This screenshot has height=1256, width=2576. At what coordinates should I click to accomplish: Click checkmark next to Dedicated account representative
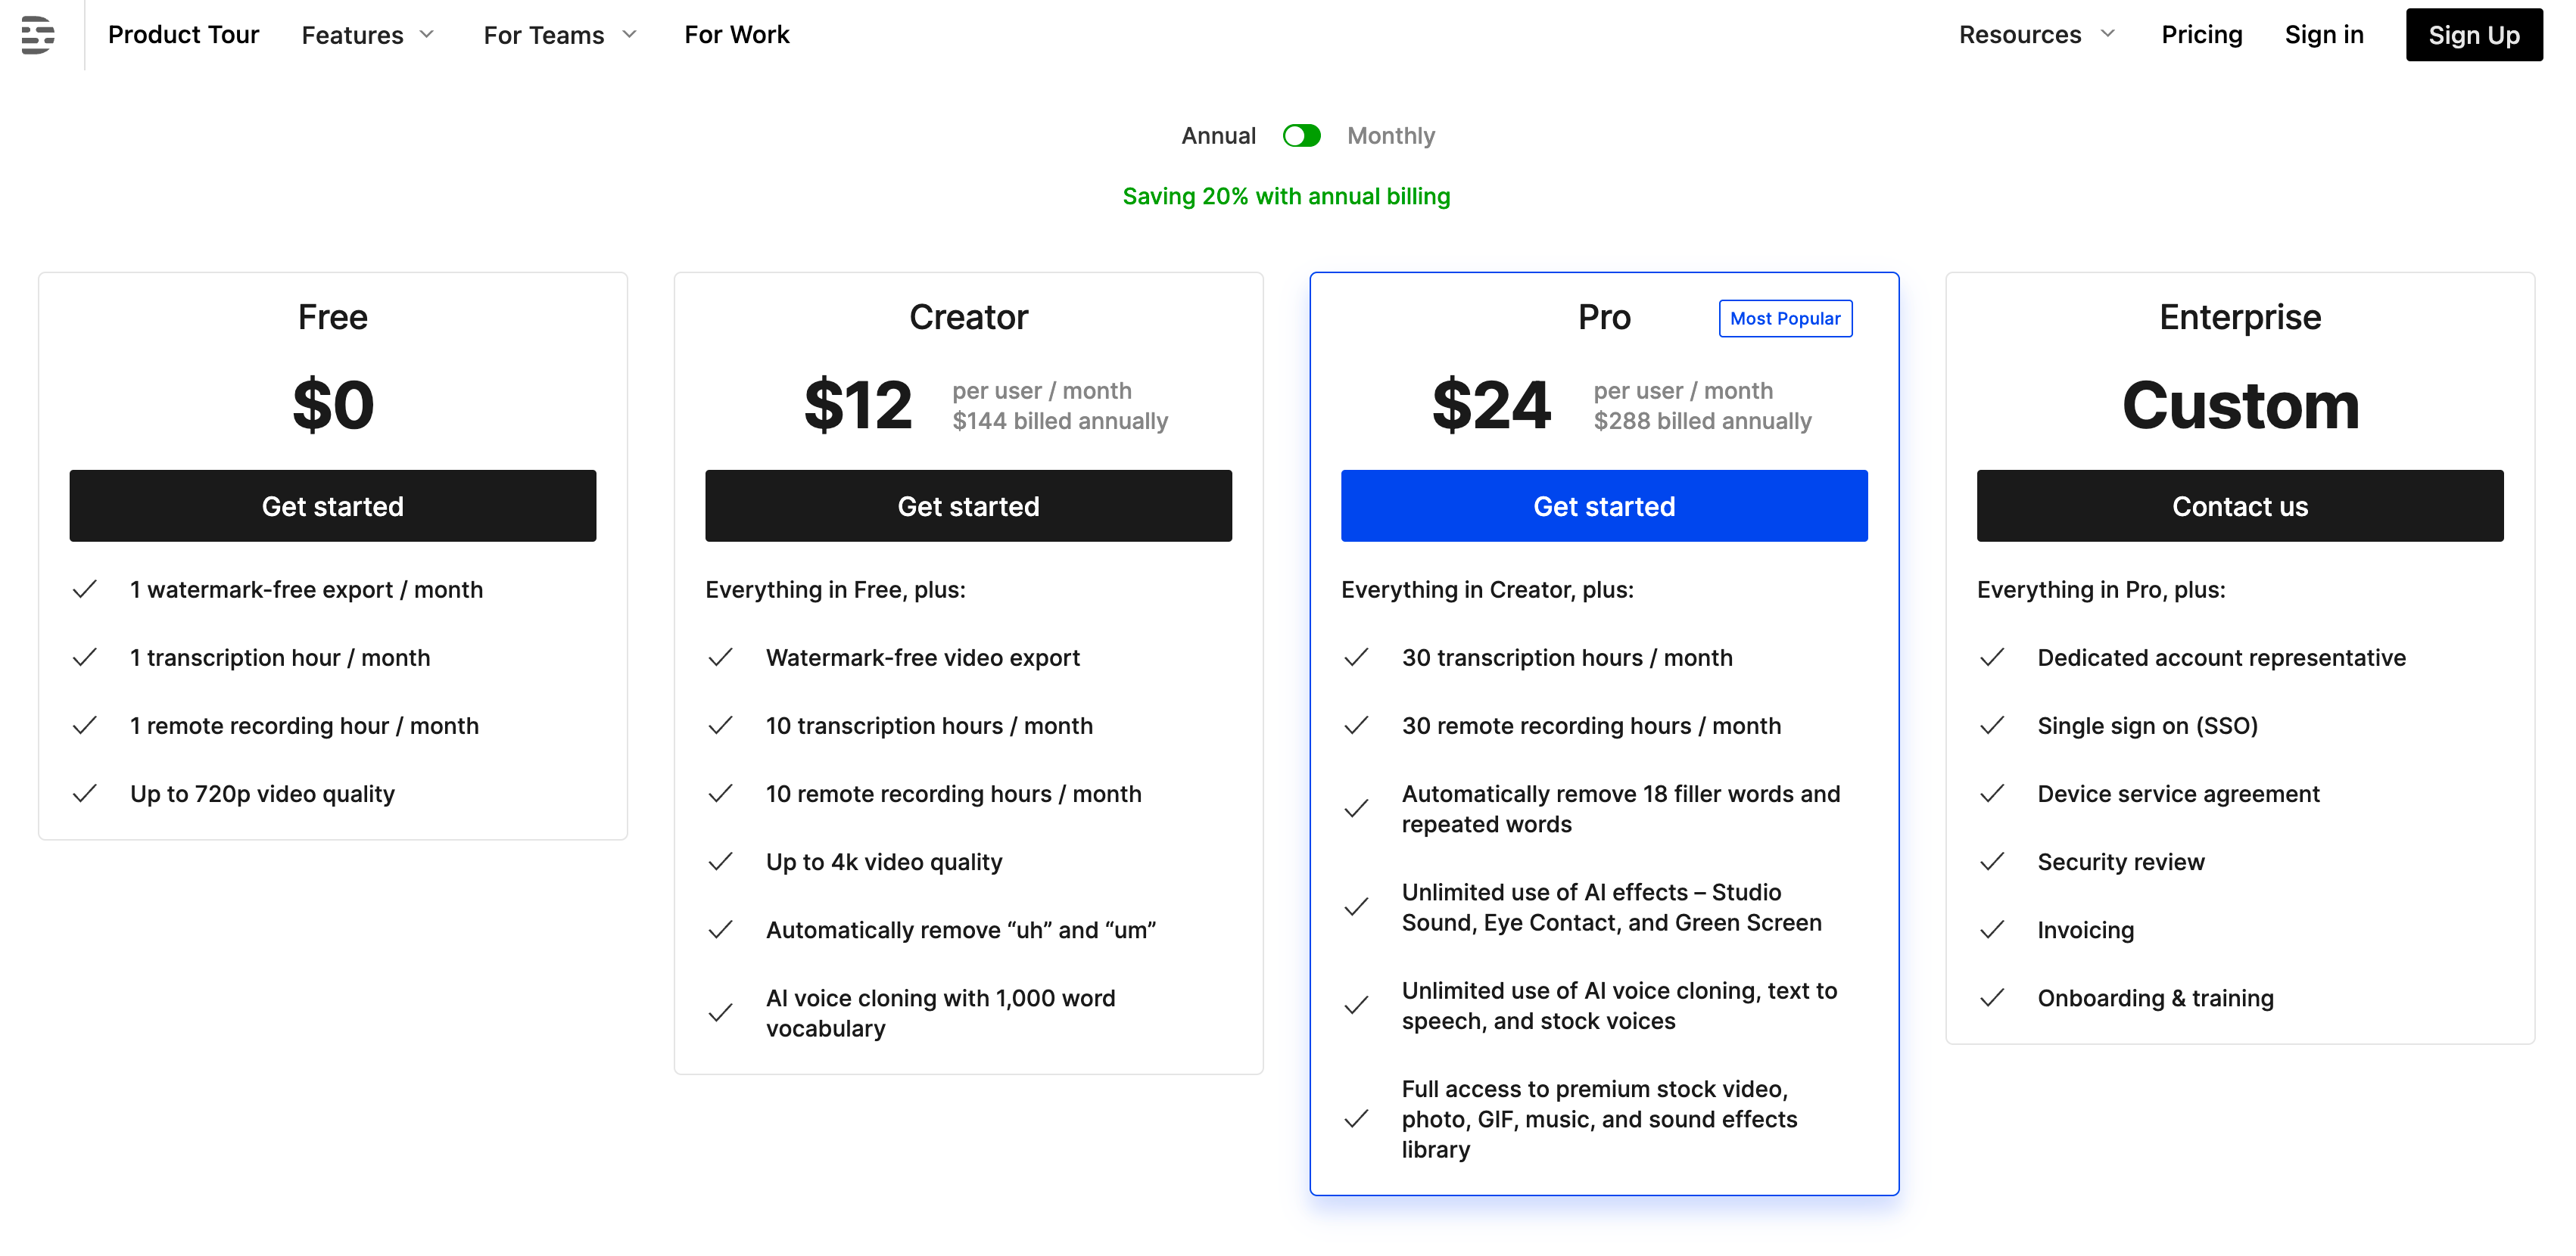pyautogui.click(x=1992, y=658)
